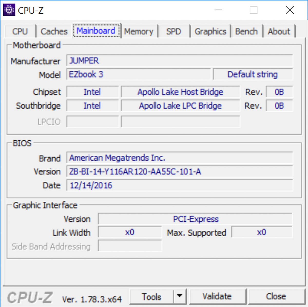Click BIOS brand 'American Megatrends Inc.'

tap(180, 158)
